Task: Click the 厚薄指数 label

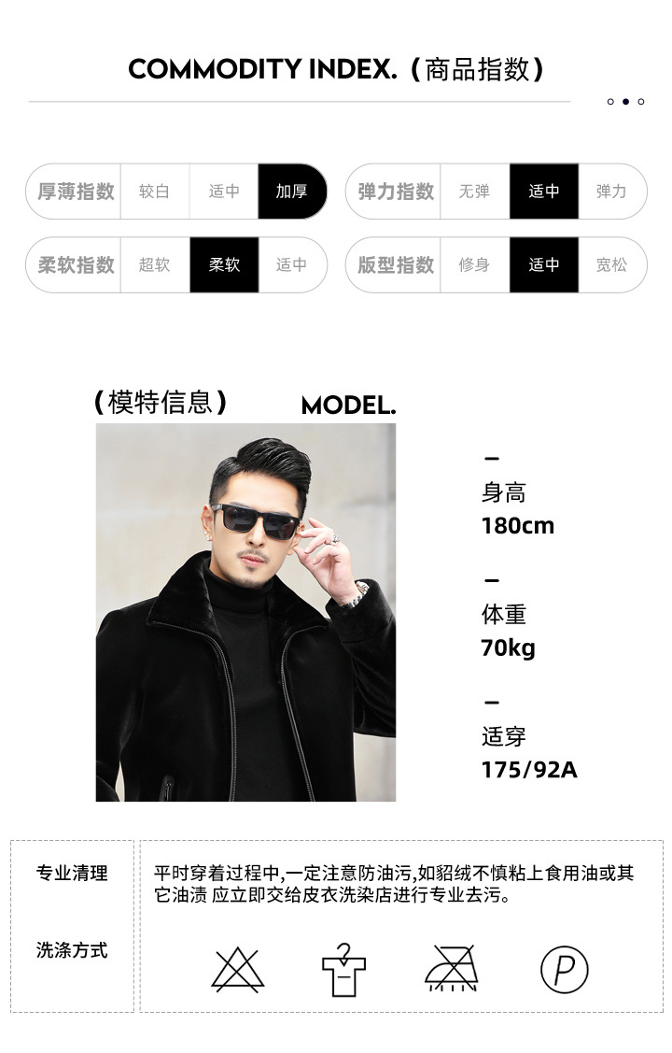Action: (x=76, y=192)
